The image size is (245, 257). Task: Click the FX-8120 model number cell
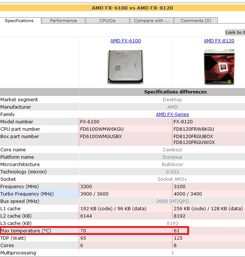coord(183,122)
